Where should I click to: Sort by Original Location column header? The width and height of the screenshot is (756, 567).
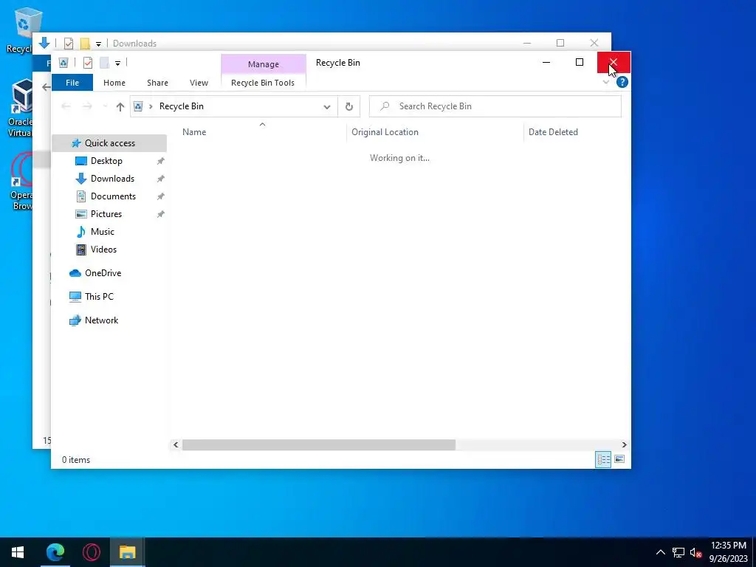coord(385,132)
